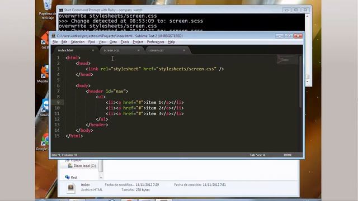The height and width of the screenshot is (201, 358).
Task: Click the Command Prompt window title icon
Action: (x=61, y=10)
